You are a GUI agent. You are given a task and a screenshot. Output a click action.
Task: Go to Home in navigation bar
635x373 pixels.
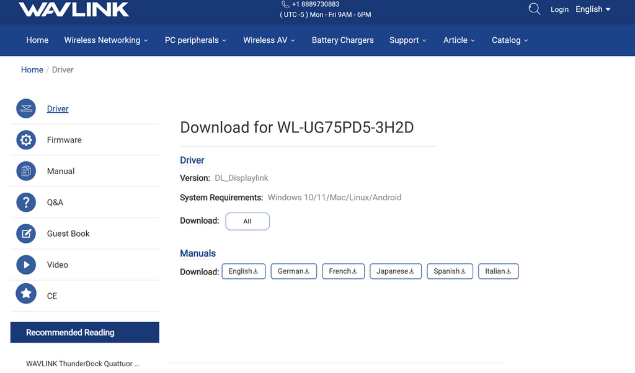pyautogui.click(x=37, y=40)
